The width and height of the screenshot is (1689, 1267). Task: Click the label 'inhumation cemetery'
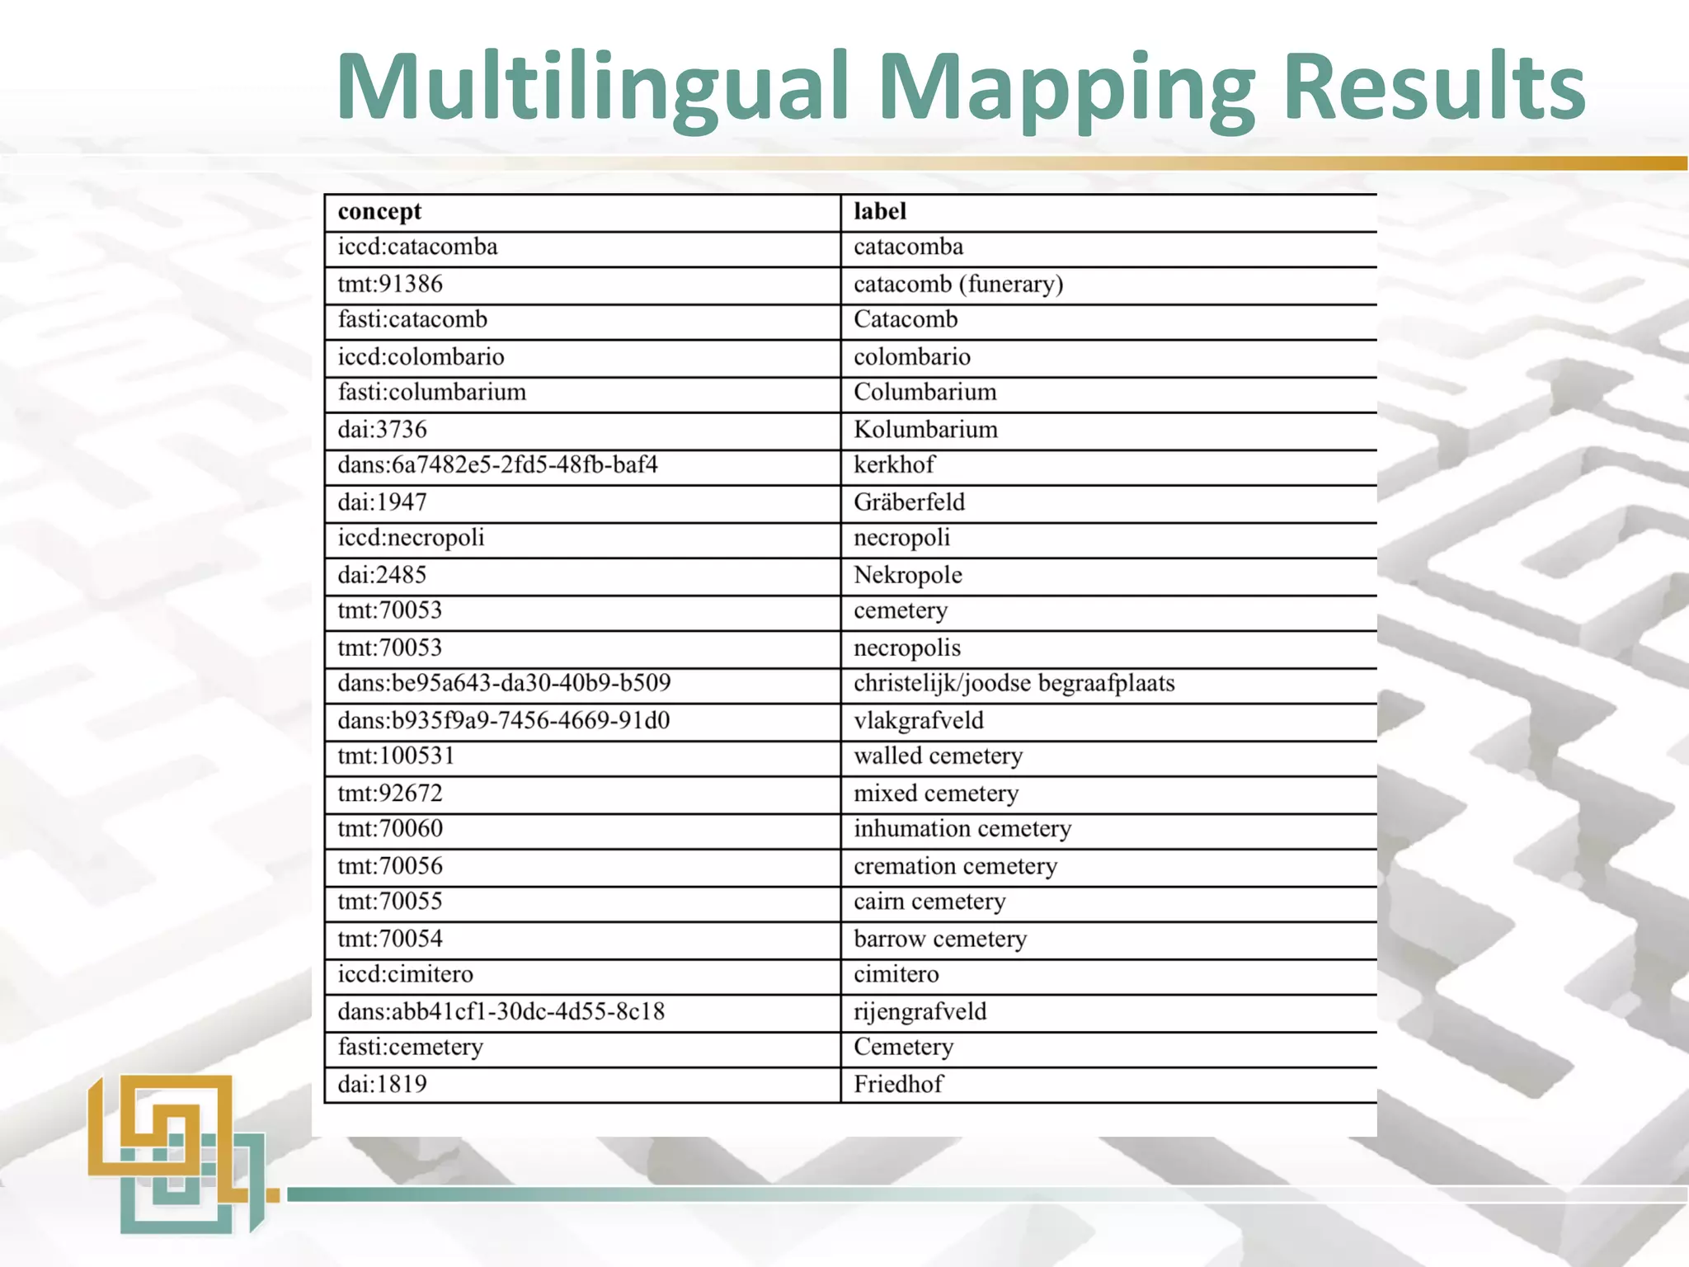[962, 829]
